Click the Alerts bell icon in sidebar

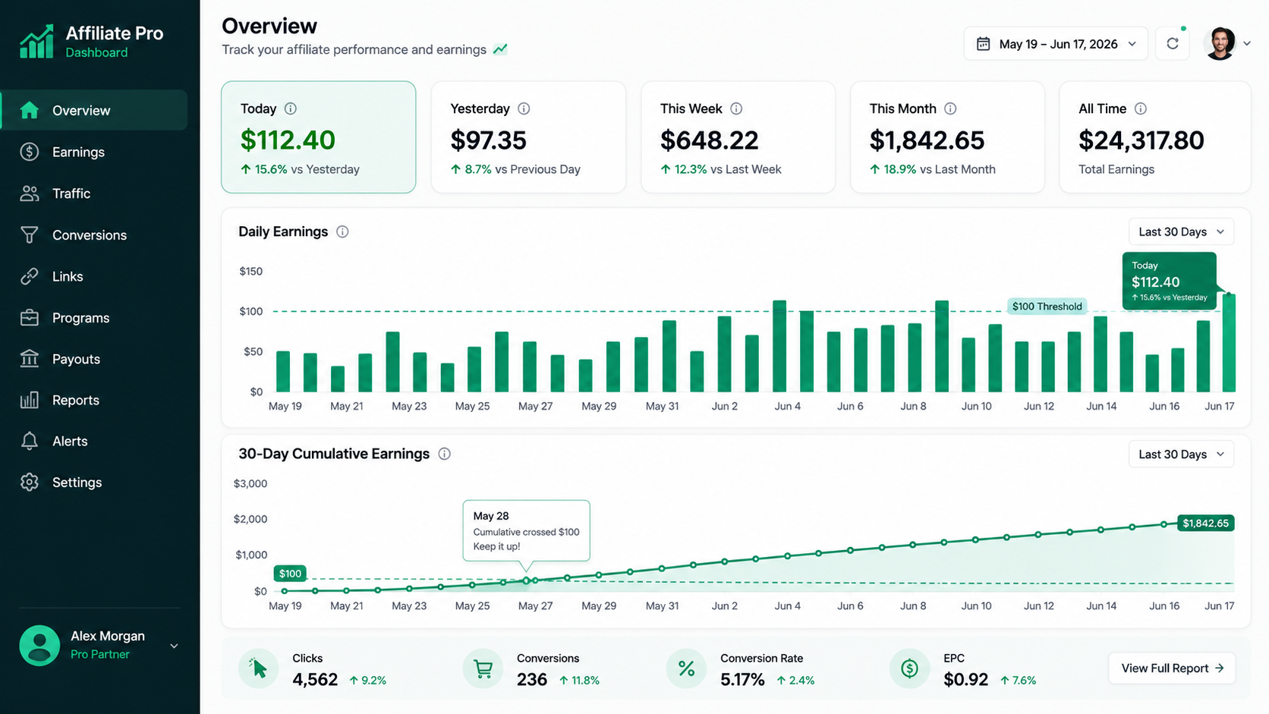click(x=30, y=441)
